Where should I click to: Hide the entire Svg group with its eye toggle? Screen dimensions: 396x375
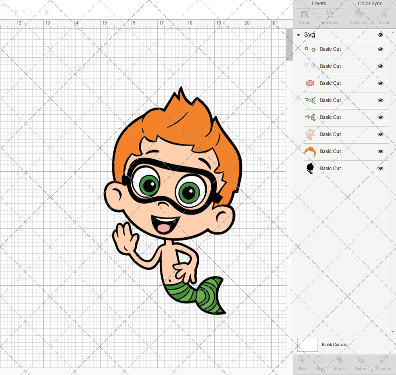(380, 35)
